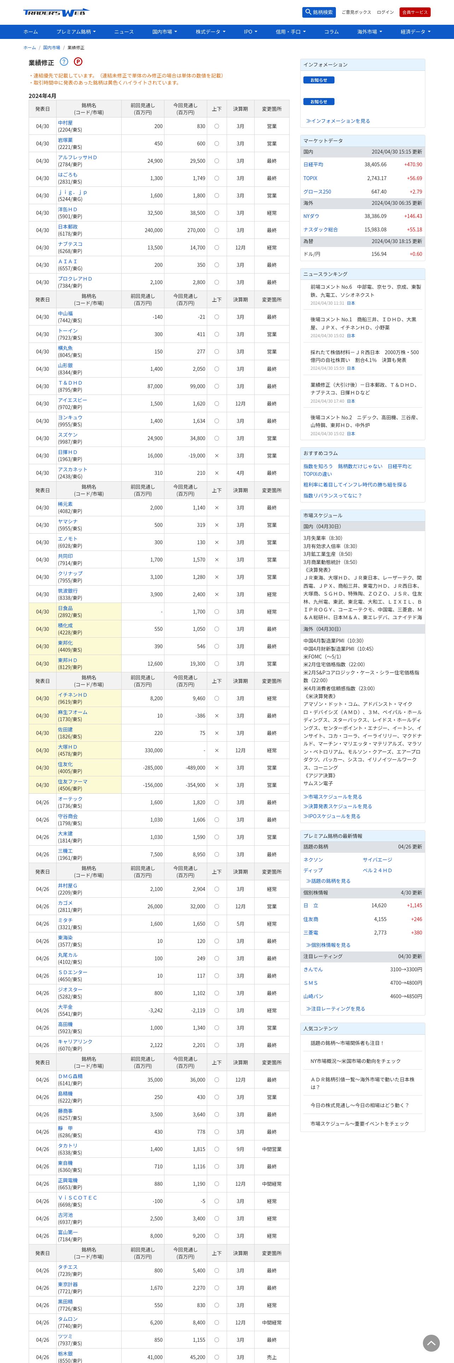Open 中村屋 stock link in table

pyautogui.click(x=65, y=123)
